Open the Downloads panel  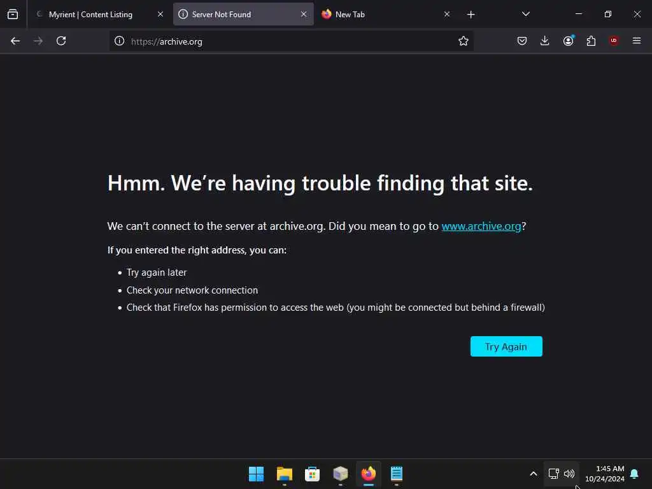coord(545,41)
